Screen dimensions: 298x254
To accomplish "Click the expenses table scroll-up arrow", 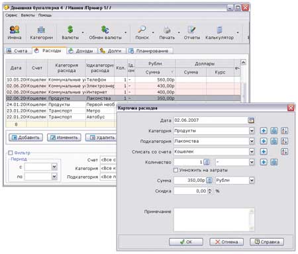I will tap(243, 63).
